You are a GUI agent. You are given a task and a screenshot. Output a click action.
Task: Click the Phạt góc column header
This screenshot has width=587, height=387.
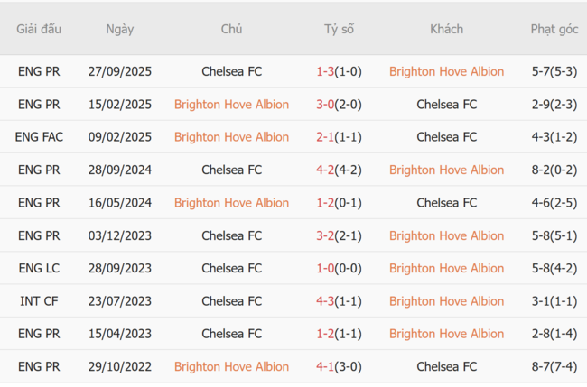click(554, 29)
